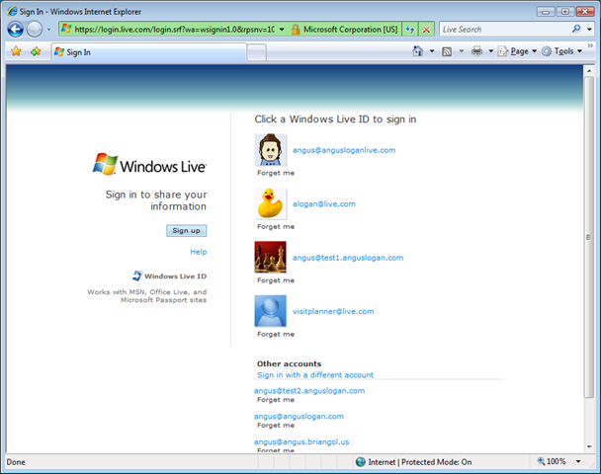The height and width of the screenshot is (474, 601).
Task: Select the cartoon face avatar for angus@angusloganlive.com
Action: [270, 150]
